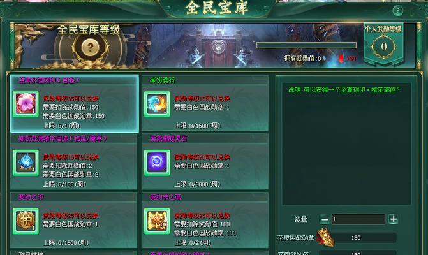
Task: Select the 紫薇星魄灵石 exchange entry
Action: tap(205, 162)
